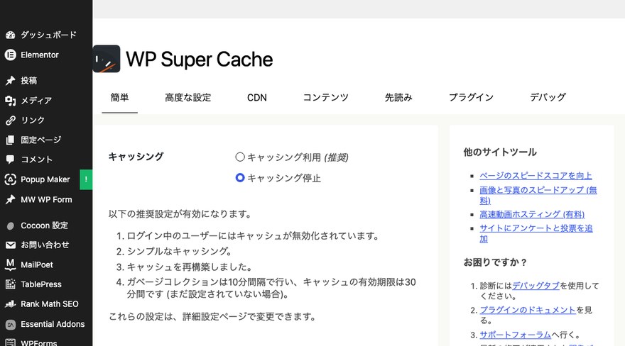This screenshot has height=346, width=625.
Task: Click the 以下の推奨設定が有効になります。 text
Action: point(180,214)
